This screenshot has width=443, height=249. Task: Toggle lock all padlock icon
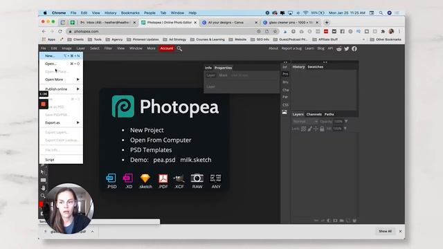click(322, 129)
